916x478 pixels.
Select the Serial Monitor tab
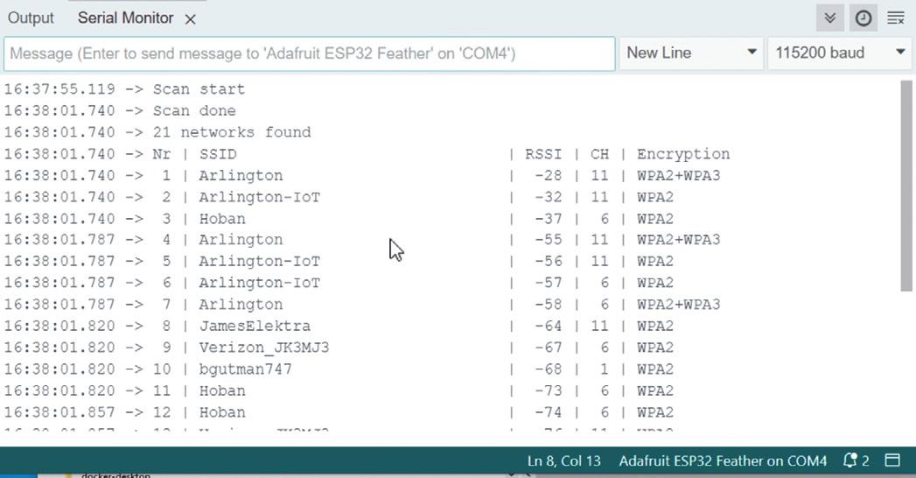tap(126, 18)
